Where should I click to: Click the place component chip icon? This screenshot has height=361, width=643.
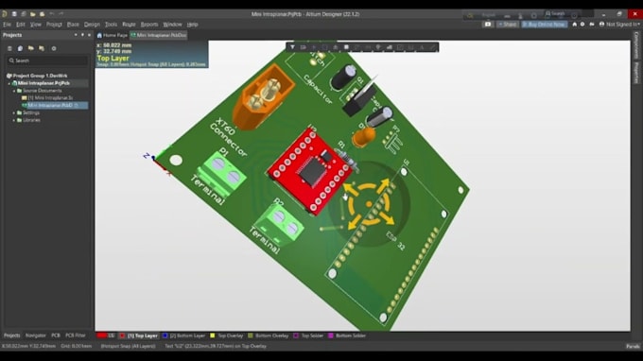[x=346, y=47]
